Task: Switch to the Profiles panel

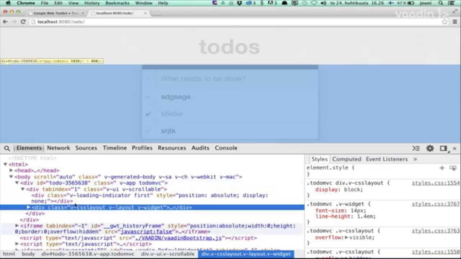Action: point(142,148)
